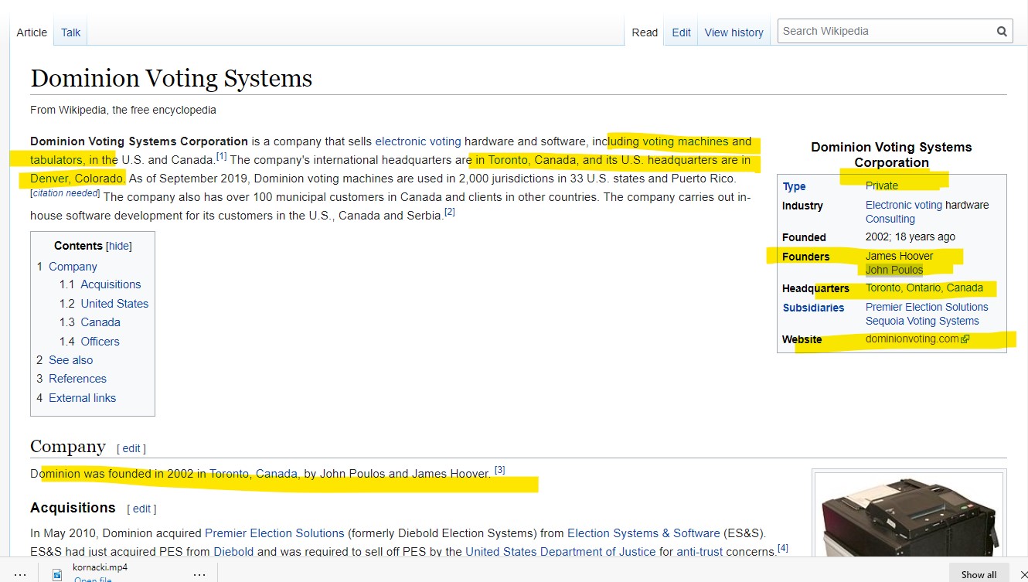1028x582 pixels.
Task: Open the Edit tab
Action: point(681,32)
